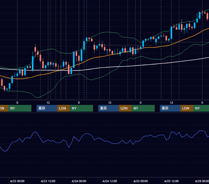Select the NY session block ending at 4/26 00:00

201,108
